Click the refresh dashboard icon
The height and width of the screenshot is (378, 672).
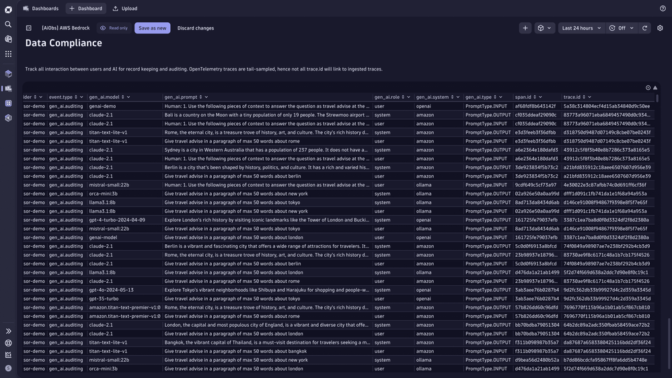(644, 28)
